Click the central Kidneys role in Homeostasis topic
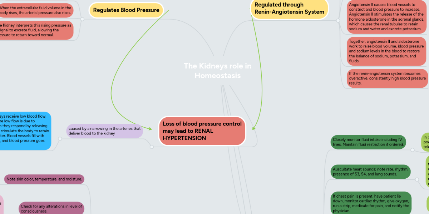Screen dimensions: 429x214 [x=217, y=71]
